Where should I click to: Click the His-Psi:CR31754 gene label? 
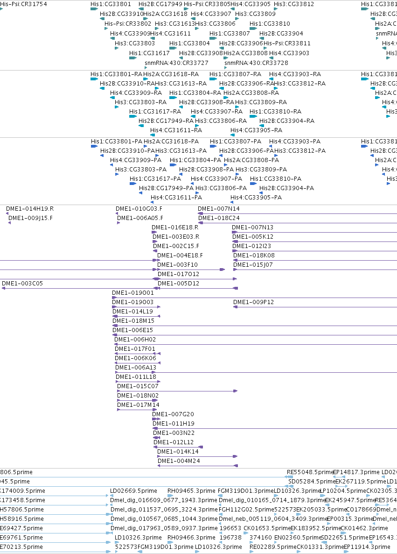click(x=23, y=4)
